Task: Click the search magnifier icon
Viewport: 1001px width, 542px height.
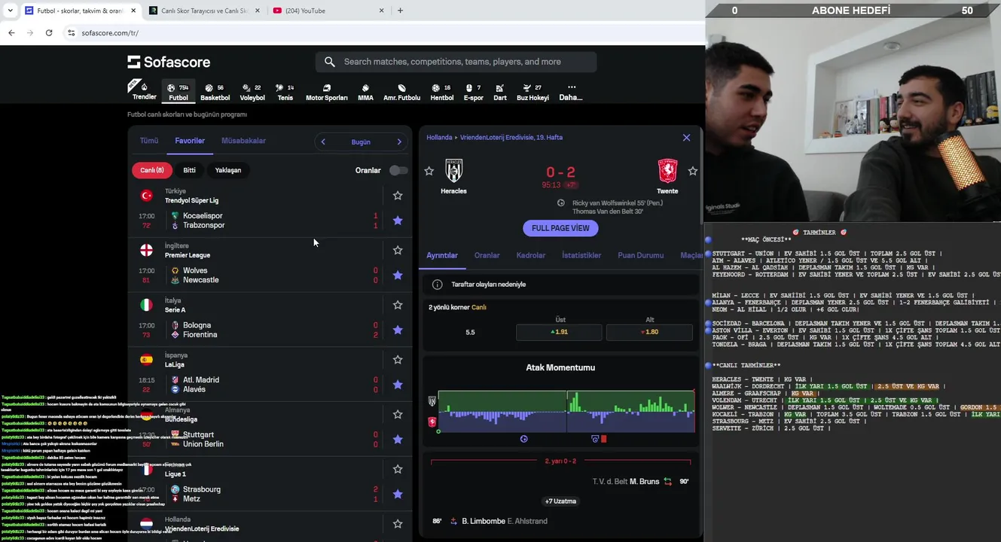Action: tap(330, 62)
